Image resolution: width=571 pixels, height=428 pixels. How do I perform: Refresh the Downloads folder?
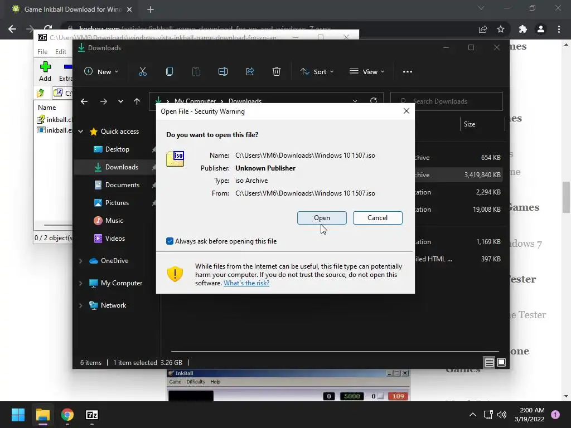click(x=374, y=101)
